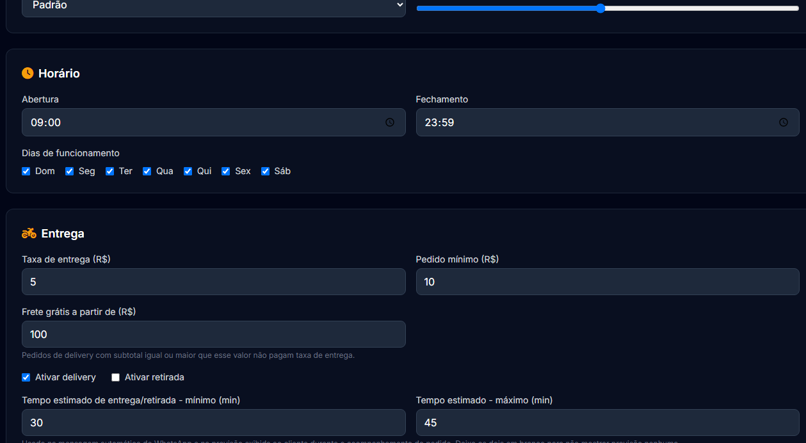Screen dimensions: 806x443
Task: Toggle the Qui day checkbox
Action: pyautogui.click(x=188, y=171)
